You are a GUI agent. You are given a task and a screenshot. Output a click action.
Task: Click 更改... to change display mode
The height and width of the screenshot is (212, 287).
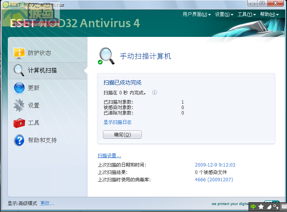click(47, 203)
